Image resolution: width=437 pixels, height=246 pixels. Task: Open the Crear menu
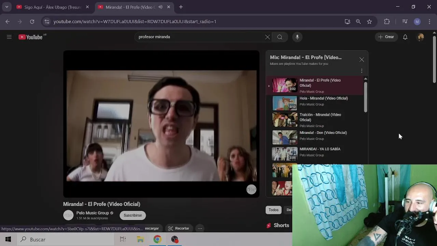(x=386, y=37)
